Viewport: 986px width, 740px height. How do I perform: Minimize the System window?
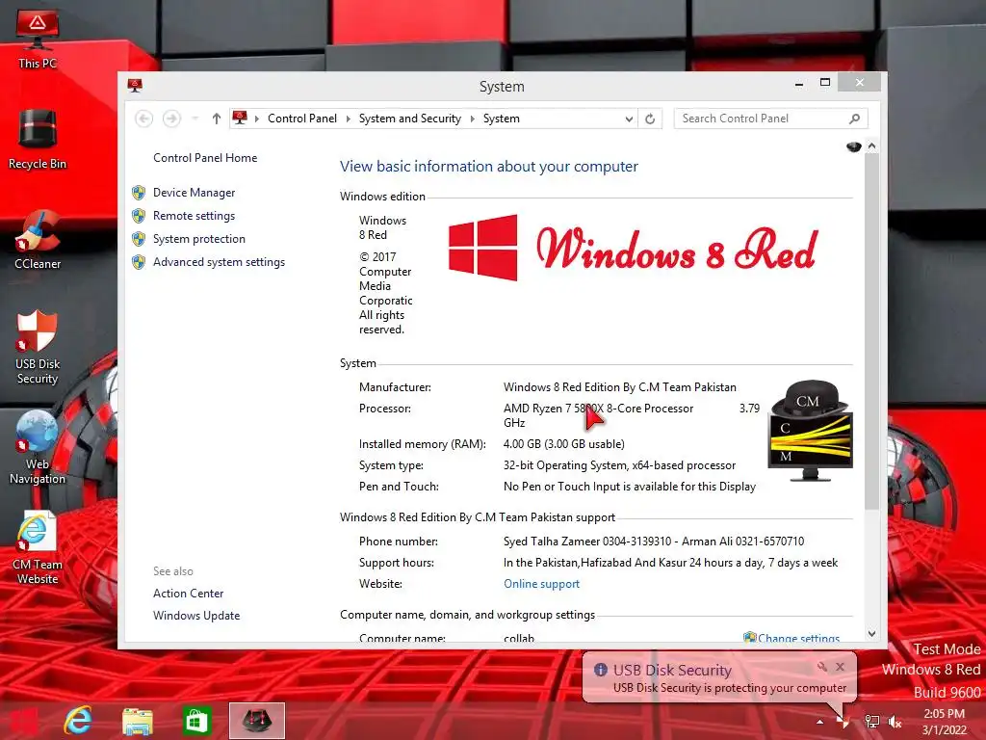798,83
